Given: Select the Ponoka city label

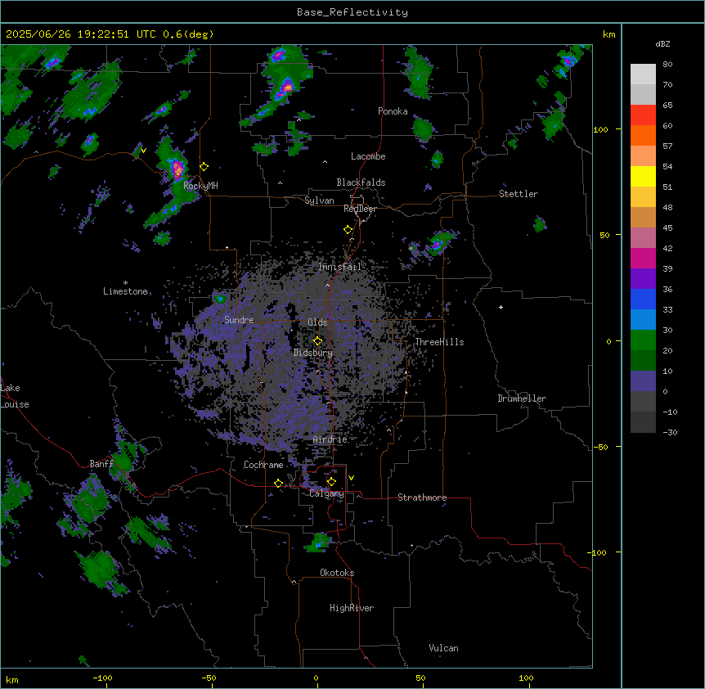Looking at the screenshot, I should click(393, 111).
